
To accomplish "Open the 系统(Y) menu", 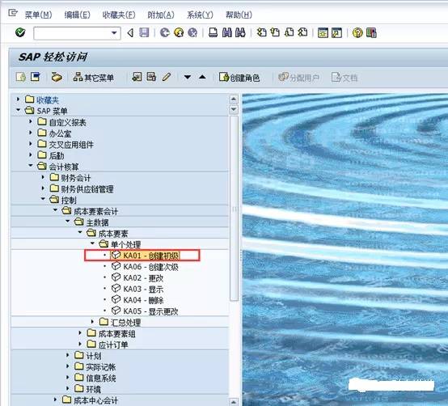I will [x=200, y=15].
